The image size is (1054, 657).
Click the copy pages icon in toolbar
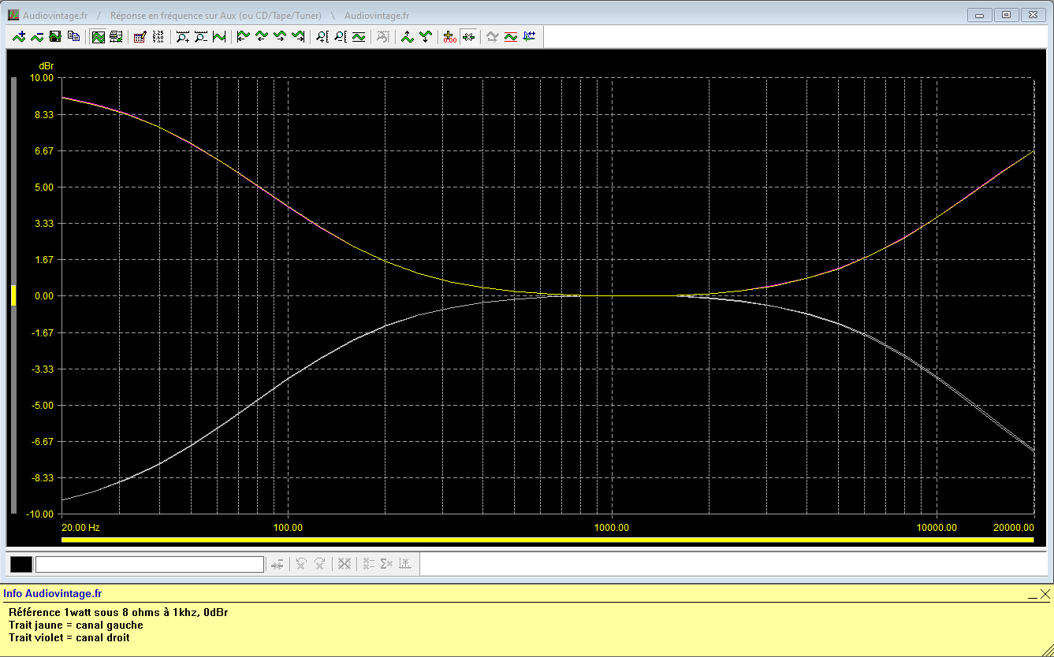tap(74, 36)
